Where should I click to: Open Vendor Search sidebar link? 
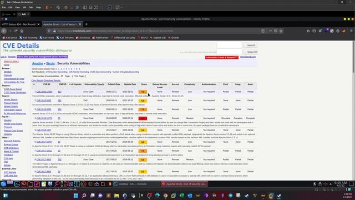click(x=11, y=99)
